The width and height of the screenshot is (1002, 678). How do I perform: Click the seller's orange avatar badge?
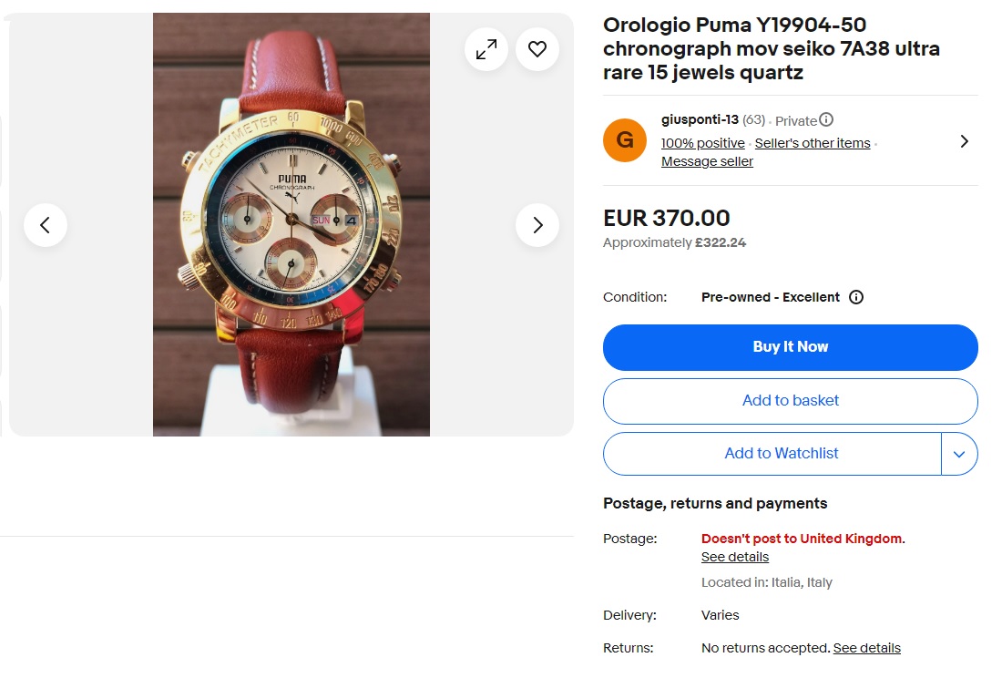(625, 141)
